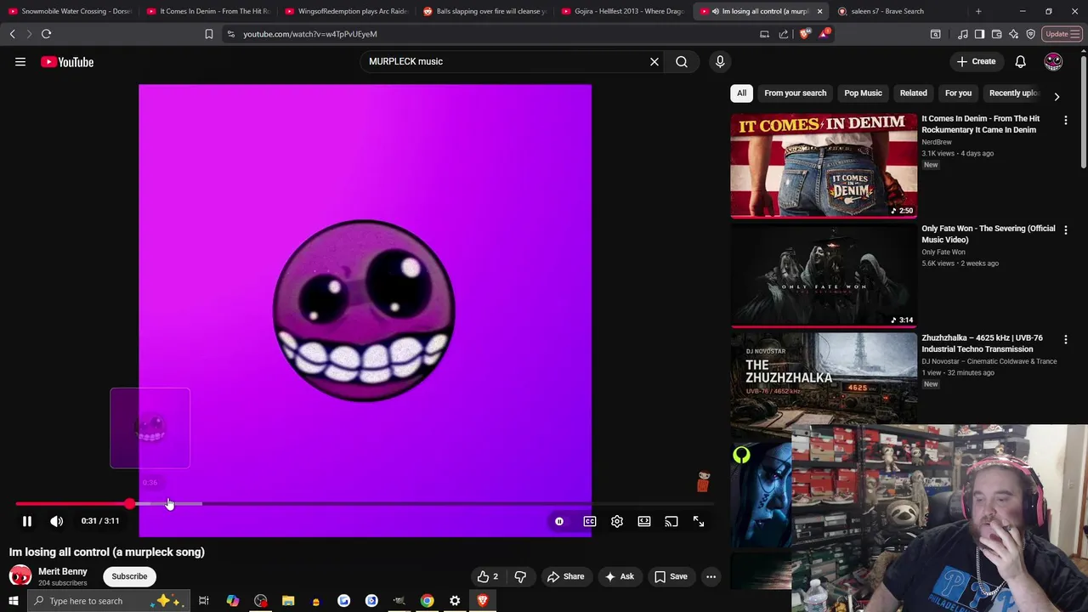Open the Brave playlist music-note icon
This screenshot has height=612, width=1088.
962,34
